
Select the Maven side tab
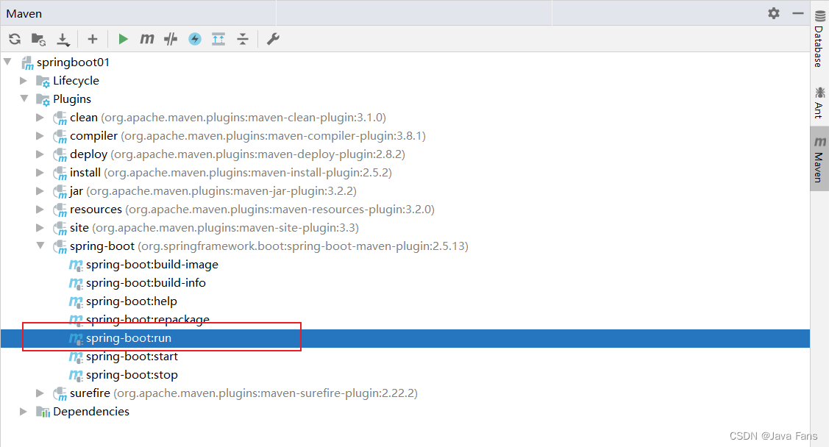point(819,159)
